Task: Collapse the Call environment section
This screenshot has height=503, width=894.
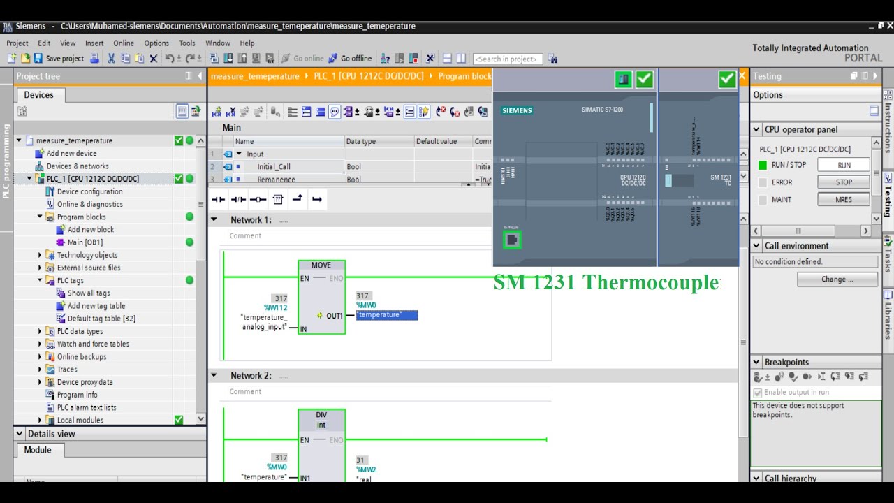Action: point(756,246)
